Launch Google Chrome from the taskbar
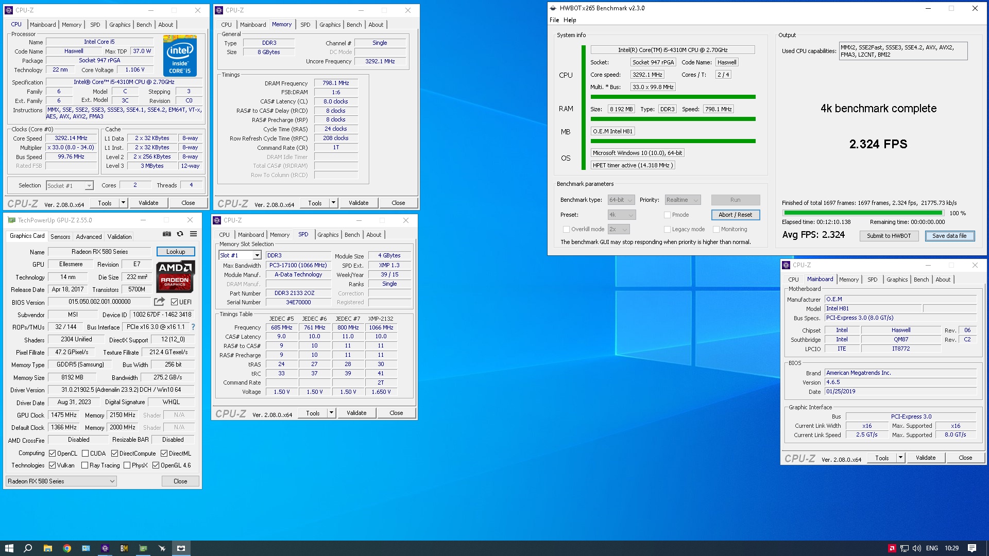The width and height of the screenshot is (989, 556). [x=66, y=548]
